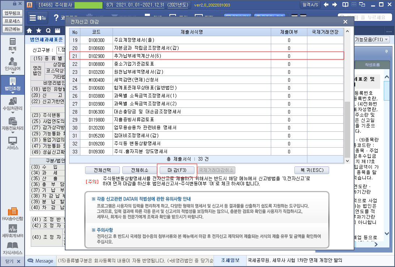Open FAX송수신함 from sidebar

tap(12, 214)
